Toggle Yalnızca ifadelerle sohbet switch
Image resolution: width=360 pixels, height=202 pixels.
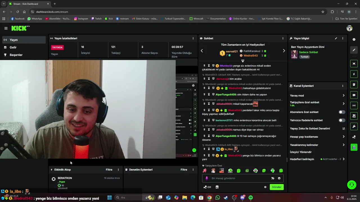342,120
